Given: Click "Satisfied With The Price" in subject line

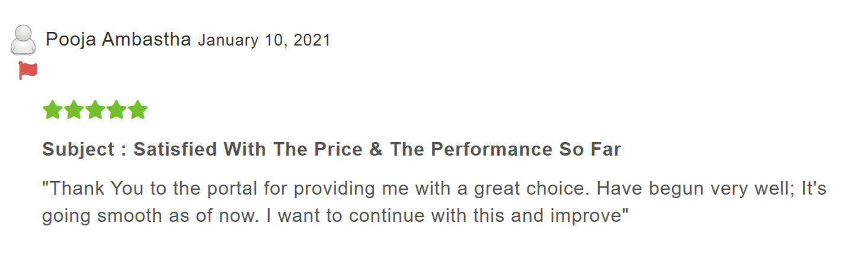Looking at the screenshot, I should pyautogui.click(x=248, y=150).
